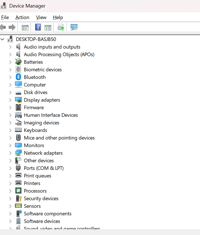Expand the Network adapters chevron
The height and width of the screenshot is (235, 200).
pos(10,153)
